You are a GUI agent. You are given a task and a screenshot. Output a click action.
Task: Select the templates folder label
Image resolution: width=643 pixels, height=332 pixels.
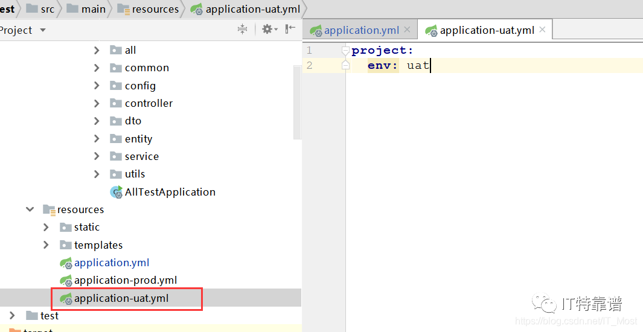coord(98,245)
